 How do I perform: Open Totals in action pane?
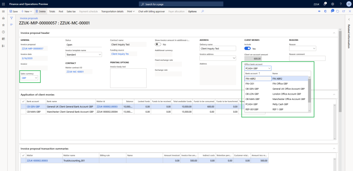[x=52, y=11]
